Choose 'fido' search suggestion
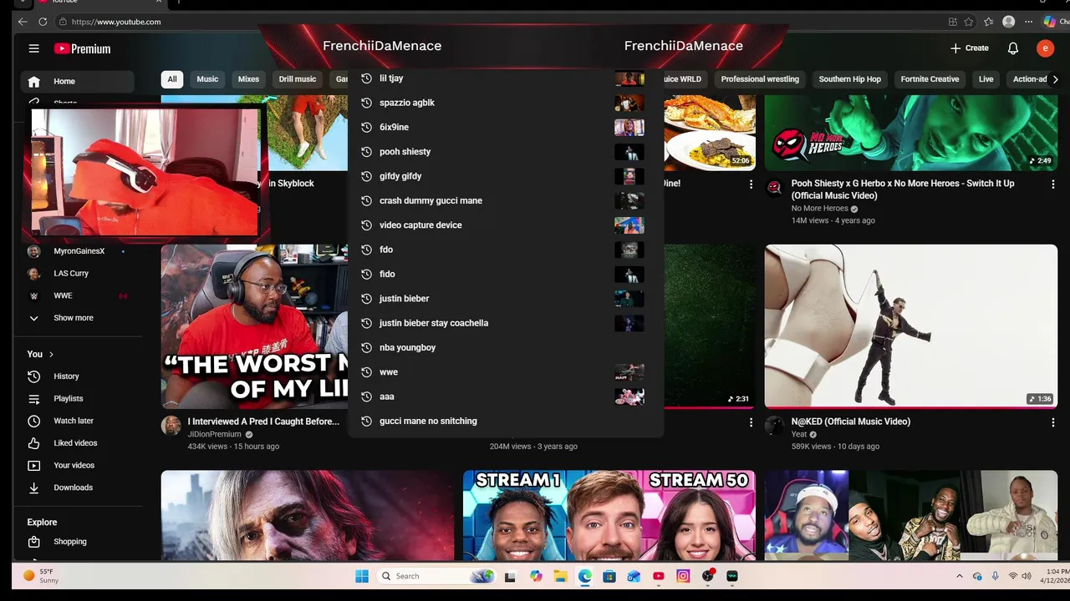The width and height of the screenshot is (1070, 601). point(506,274)
